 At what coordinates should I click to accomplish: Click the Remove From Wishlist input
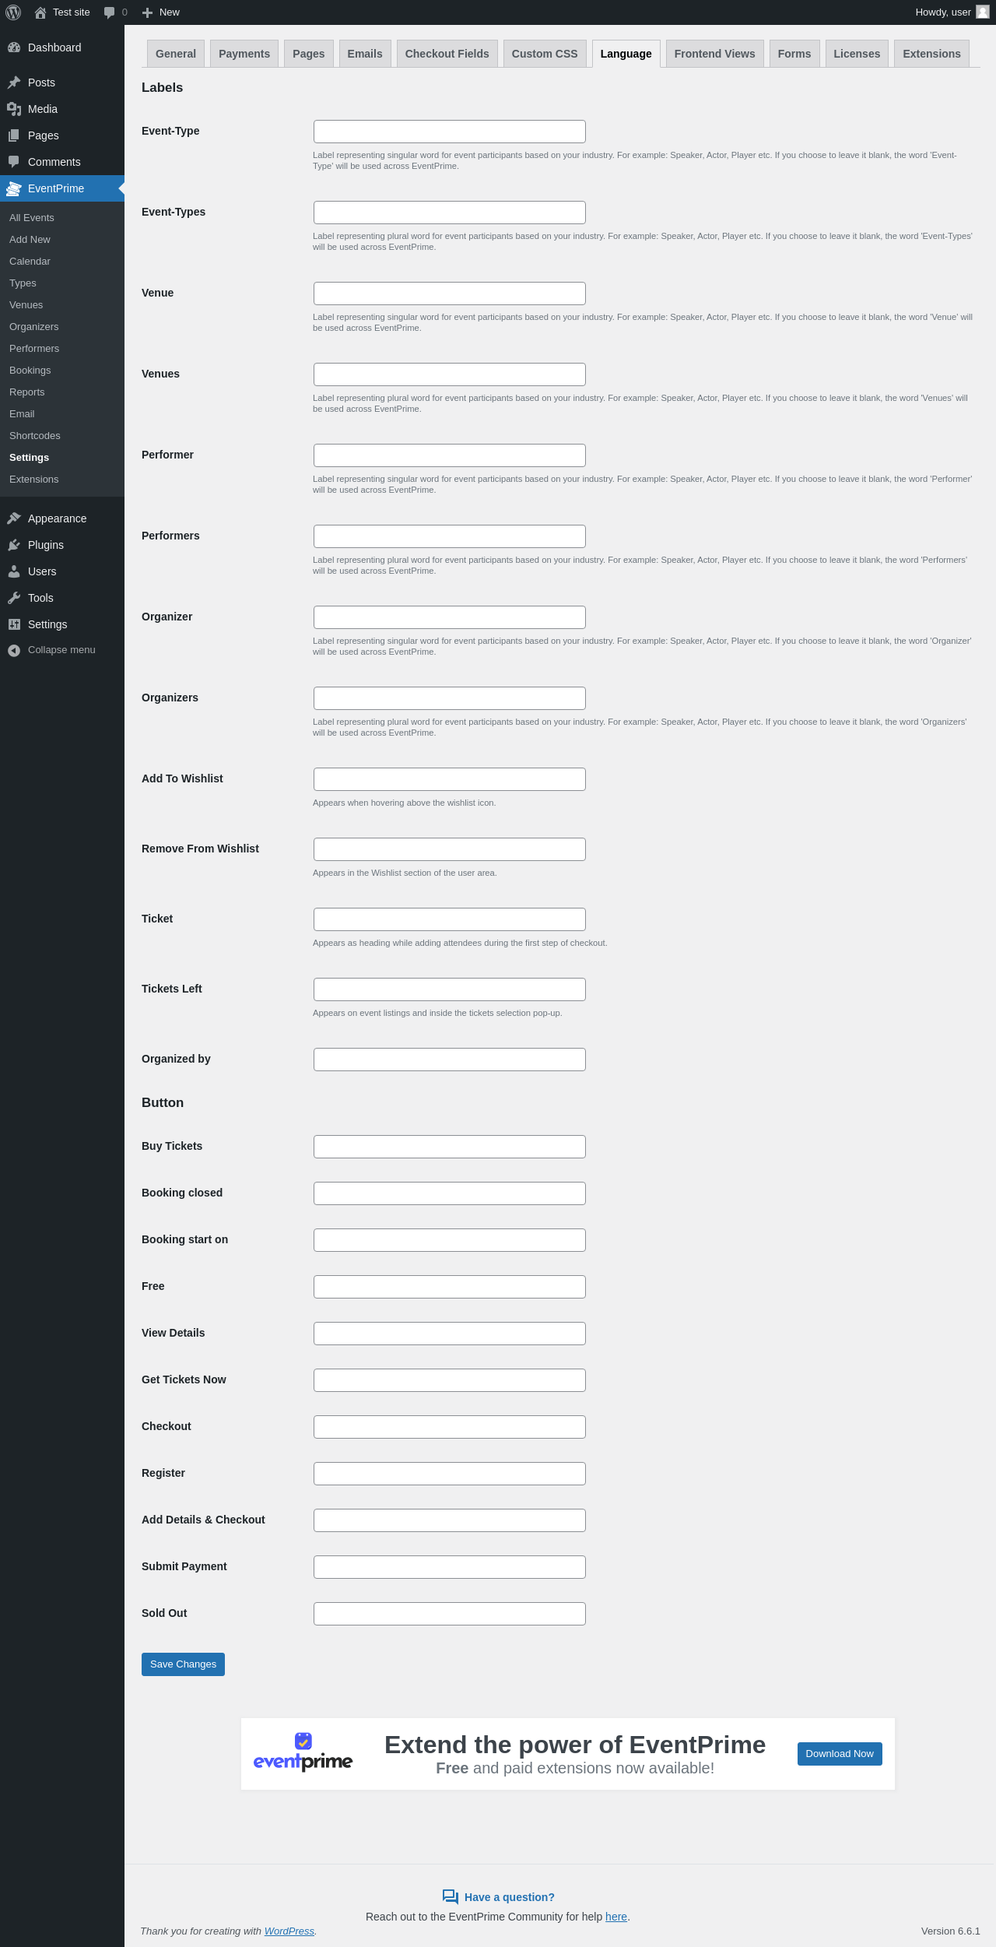tap(450, 849)
